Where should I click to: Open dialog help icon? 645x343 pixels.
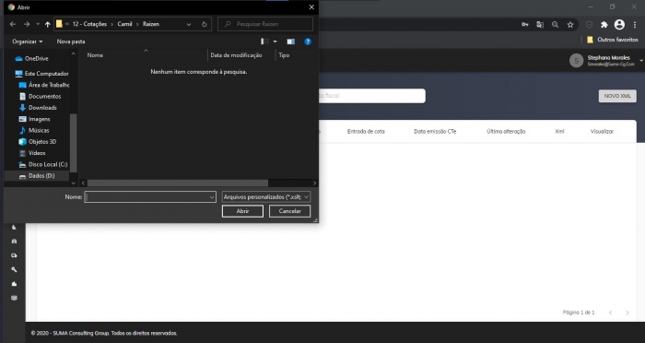coord(308,41)
